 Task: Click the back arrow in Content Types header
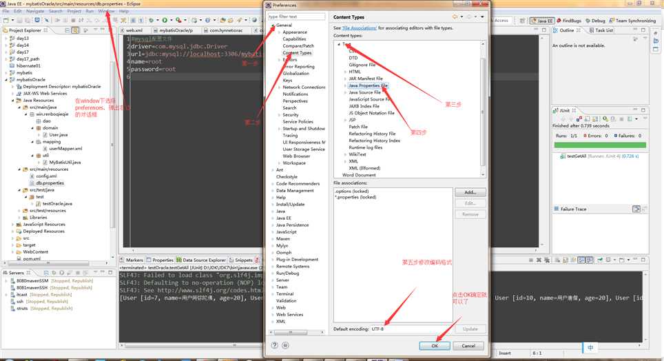click(455, 17)
